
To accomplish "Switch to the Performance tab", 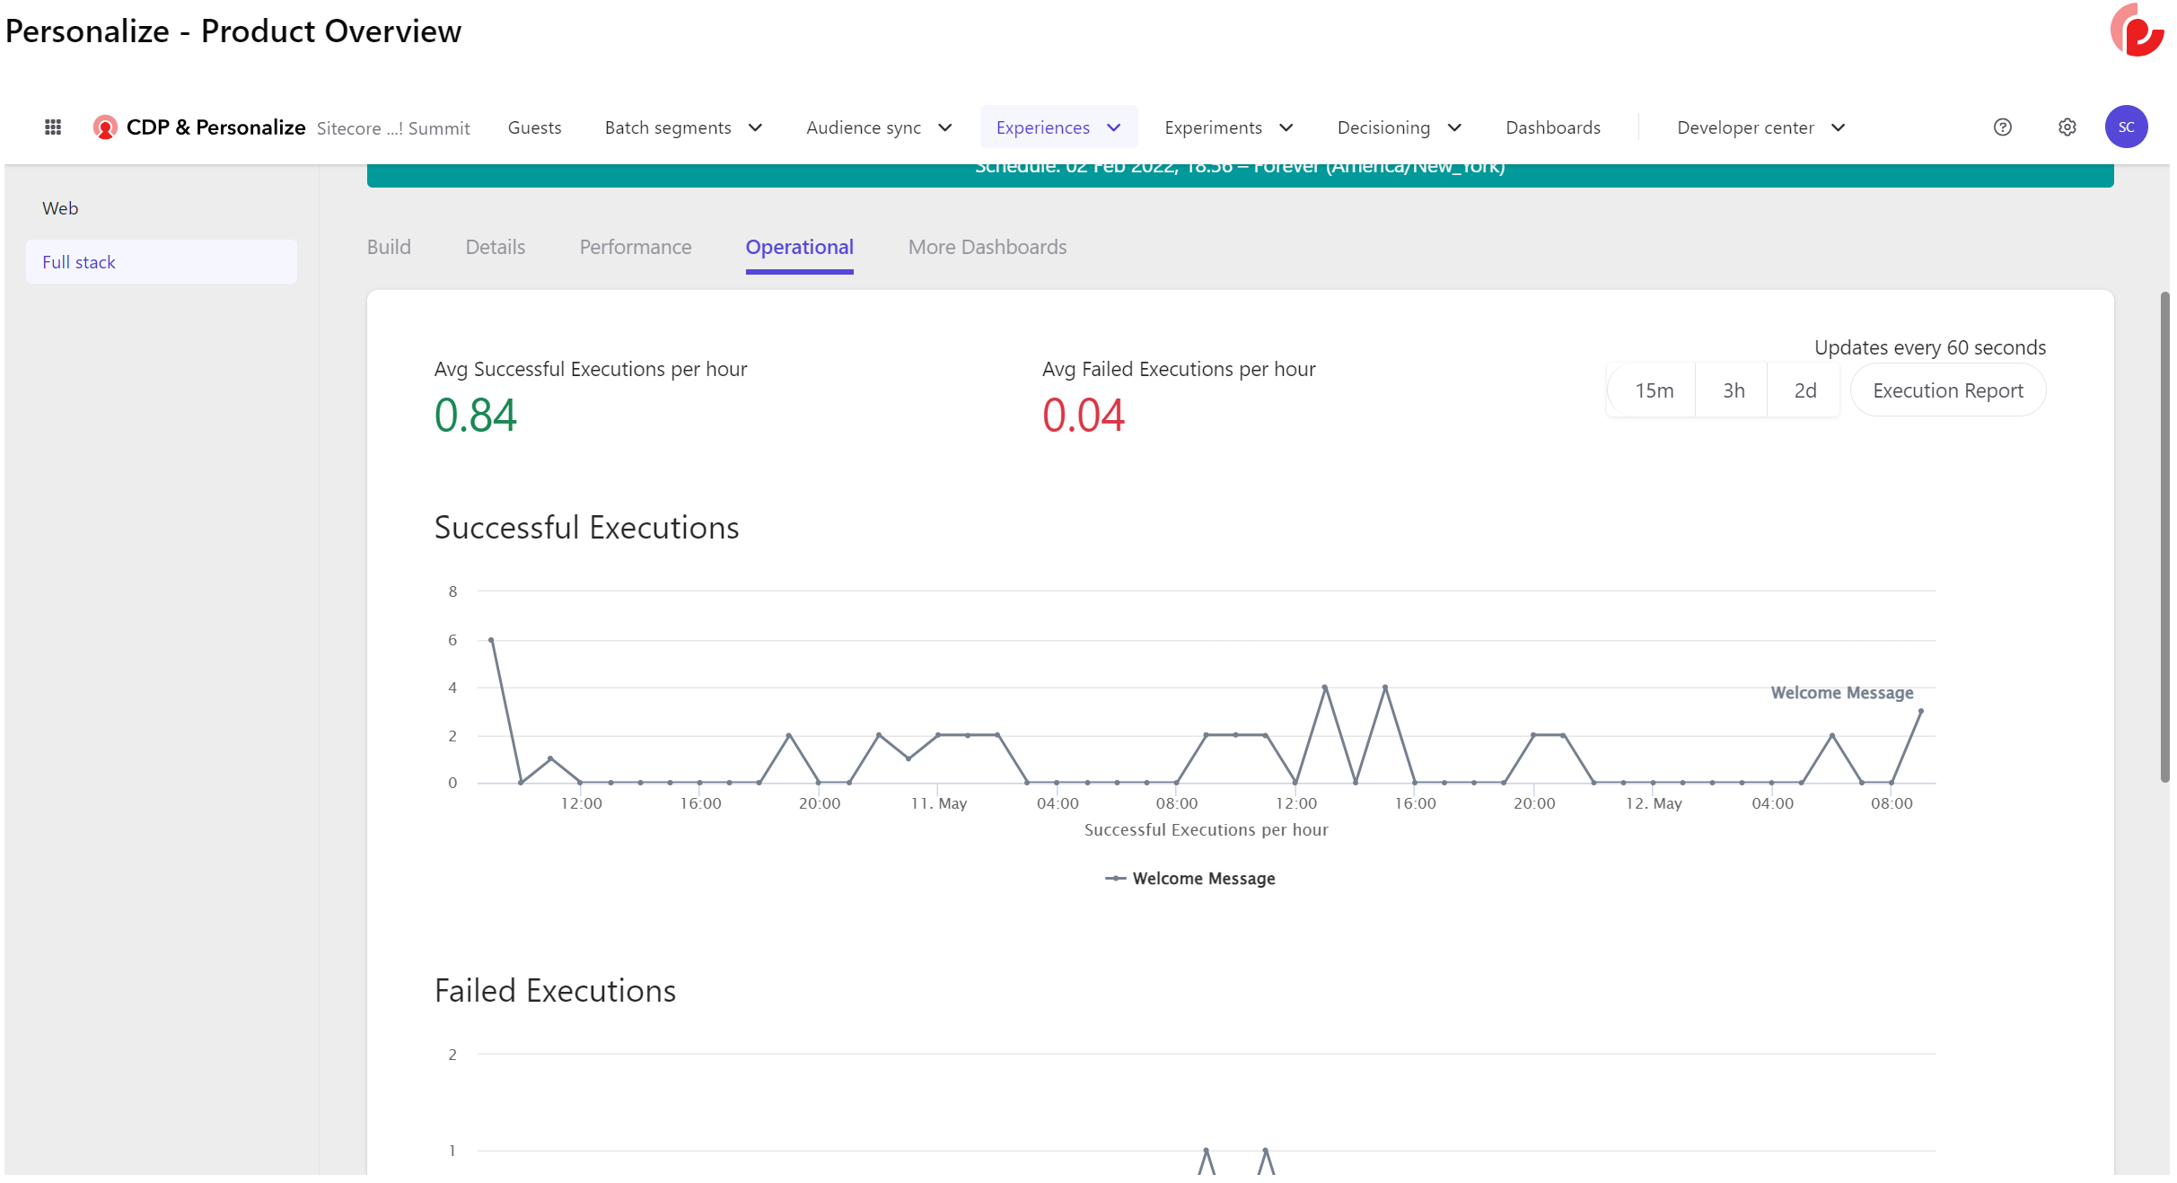I will coord(635,247).
